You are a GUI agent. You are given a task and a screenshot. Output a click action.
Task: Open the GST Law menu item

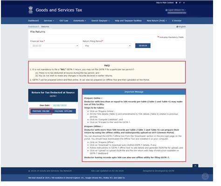64,21
